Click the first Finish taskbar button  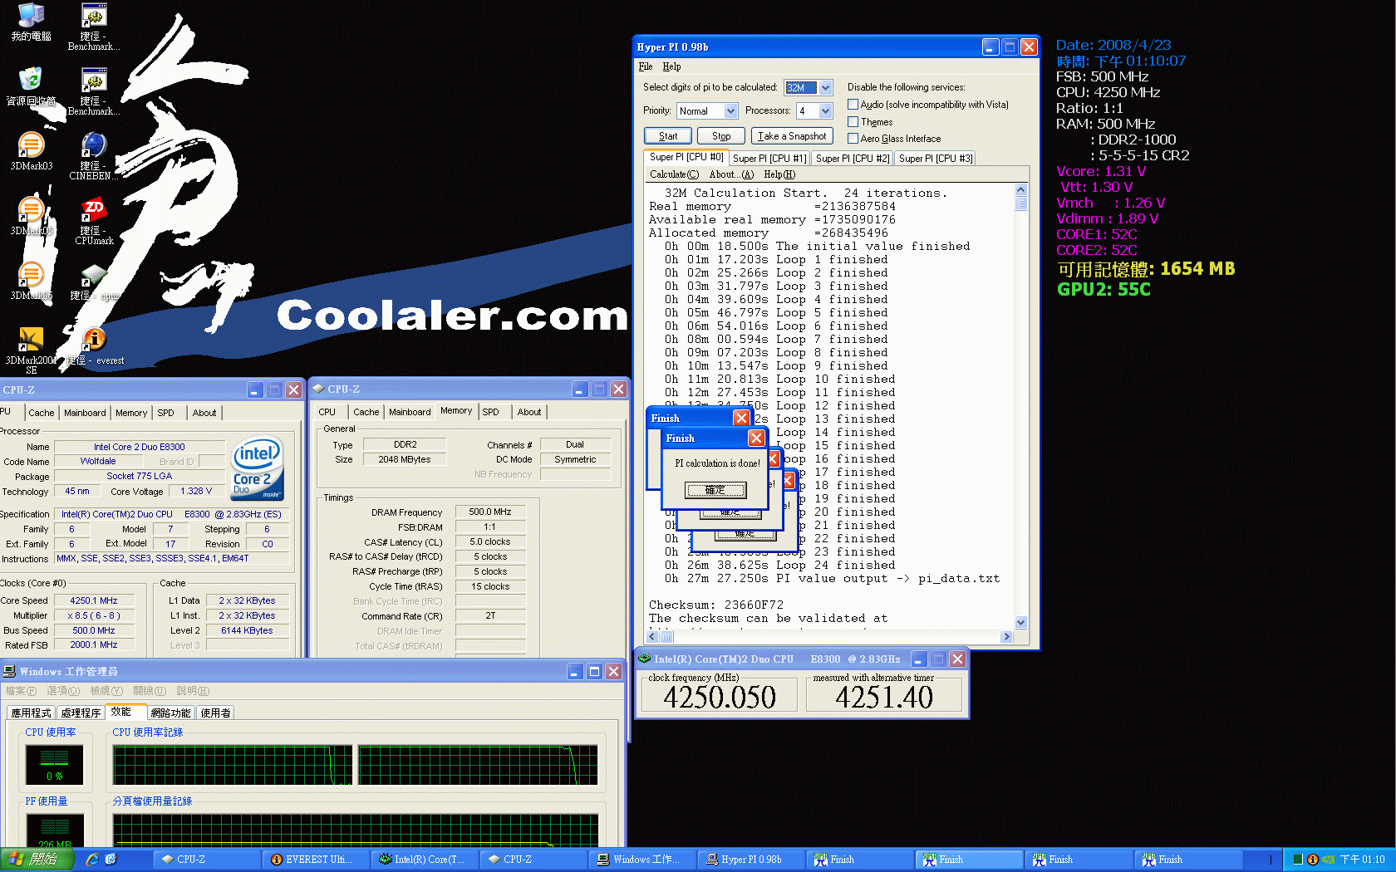860,860
